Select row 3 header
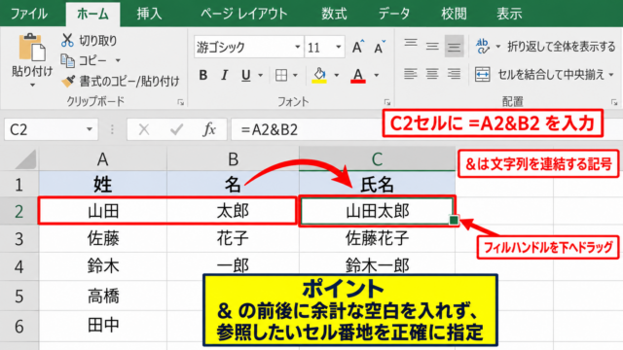This screenshot has height=350, width=623. click(19, 239)
